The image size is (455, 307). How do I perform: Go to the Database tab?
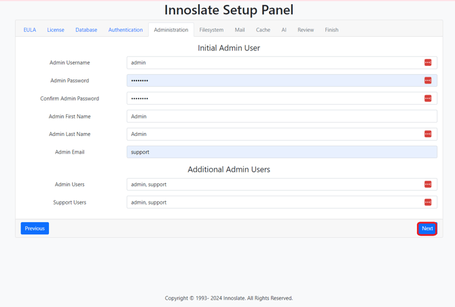point(86,30)
